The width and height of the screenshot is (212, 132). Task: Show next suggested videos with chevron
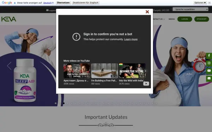pos(146,71)
